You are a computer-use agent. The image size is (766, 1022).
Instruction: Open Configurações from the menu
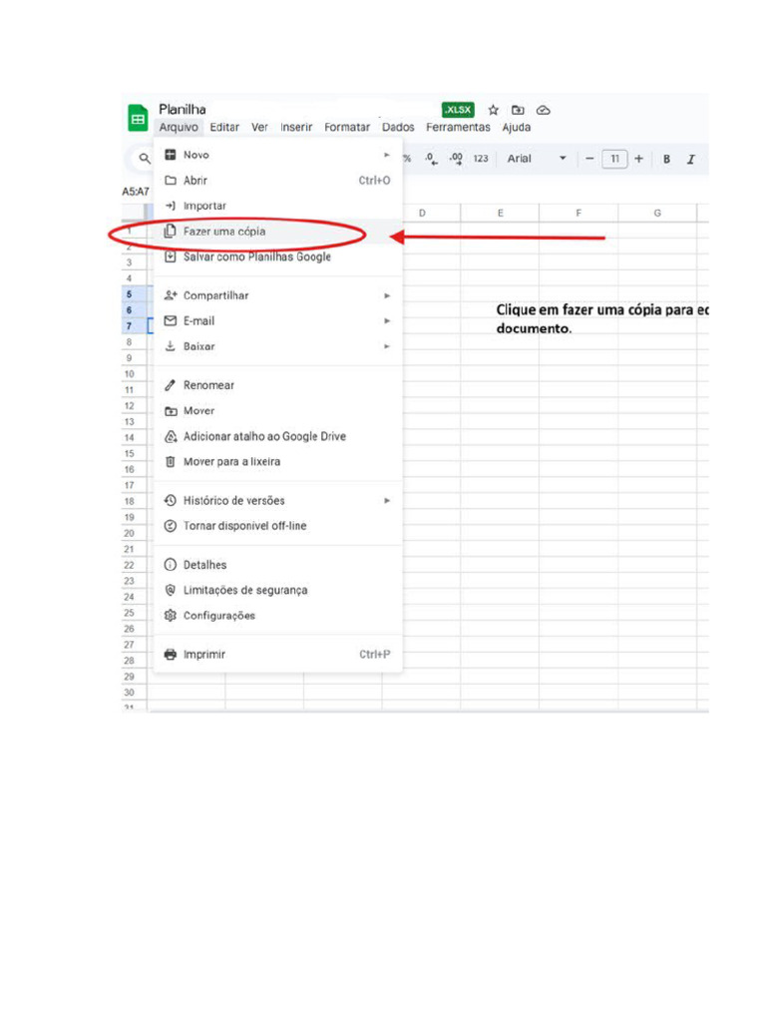pos(278,615)
